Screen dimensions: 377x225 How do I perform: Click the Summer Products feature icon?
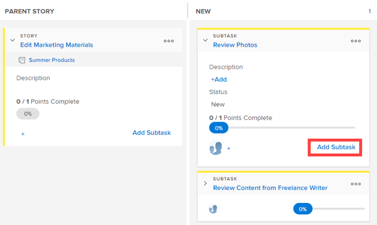(x=22, y=60)
